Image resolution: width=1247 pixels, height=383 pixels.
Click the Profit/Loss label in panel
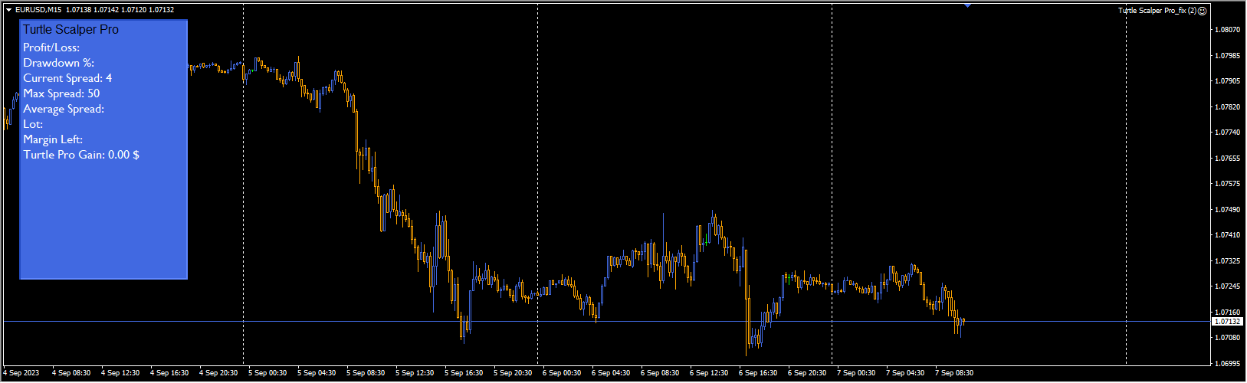51,47
